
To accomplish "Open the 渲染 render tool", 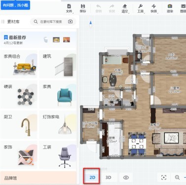I will pyautogui.click(x=170, y=8).
